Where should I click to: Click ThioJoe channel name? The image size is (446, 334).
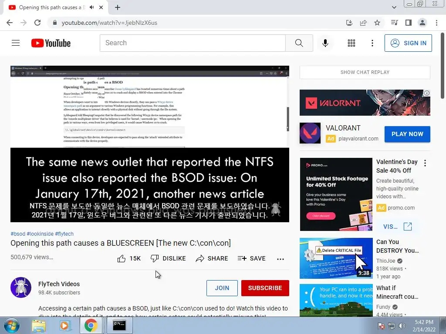[x=386, y=261]
